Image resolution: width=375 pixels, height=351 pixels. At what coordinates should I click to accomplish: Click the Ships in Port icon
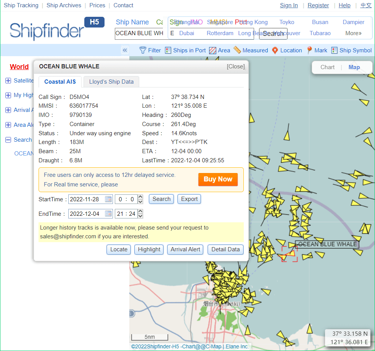pyautogui.click(x=168, y=50)
